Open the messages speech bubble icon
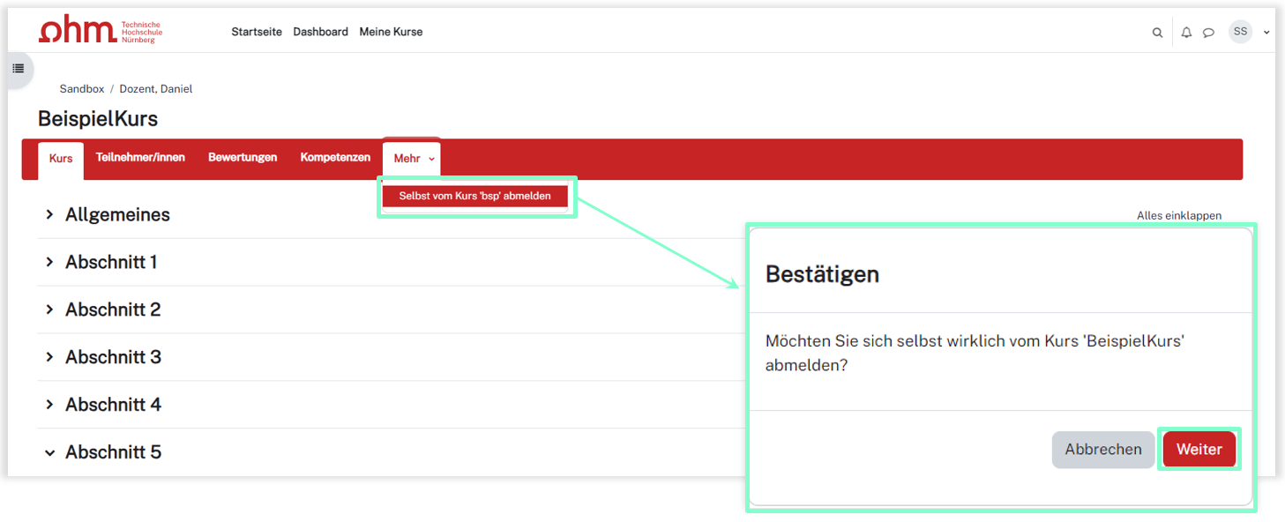The height and width of the screenshot is (522, 1285). pos(1208,33)
